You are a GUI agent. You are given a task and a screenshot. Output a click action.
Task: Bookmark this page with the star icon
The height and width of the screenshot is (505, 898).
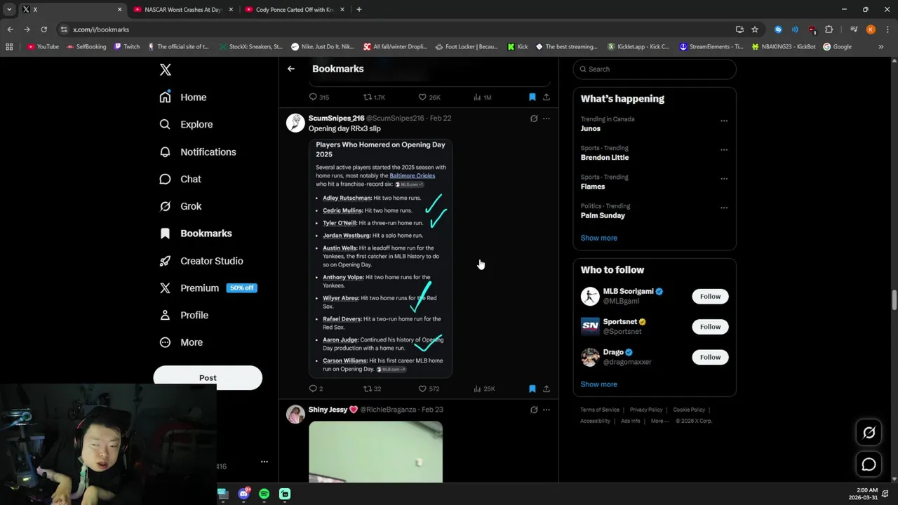tap(755, 29)
